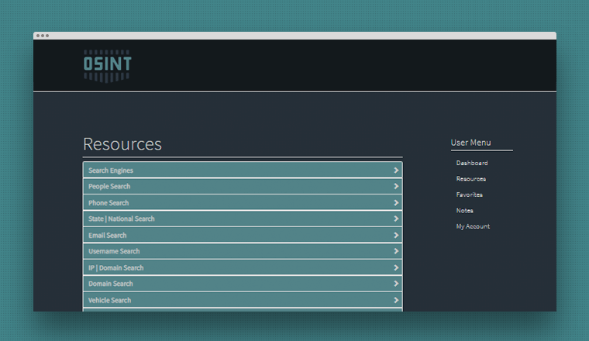Click the Email Search row label
589x341 pixels.
pyautogui.click(x=108, y=236)
